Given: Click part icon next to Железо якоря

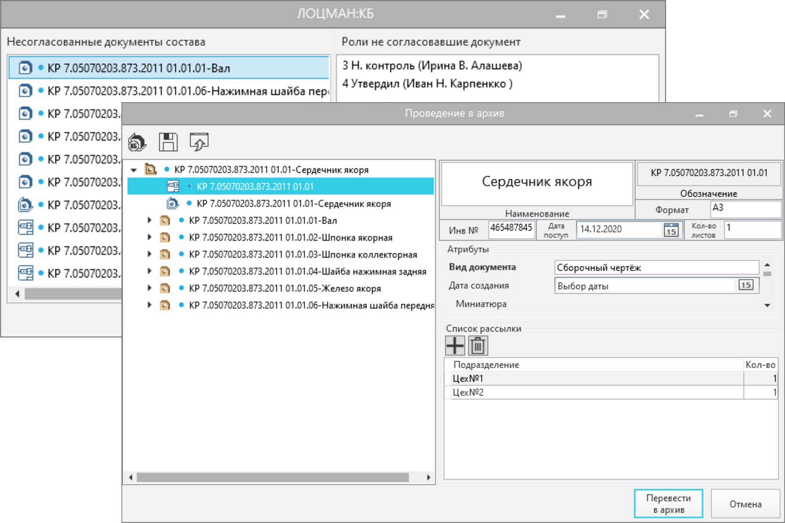Looking at the screenshot, I should pyautogui.click(x=165, y=288).
